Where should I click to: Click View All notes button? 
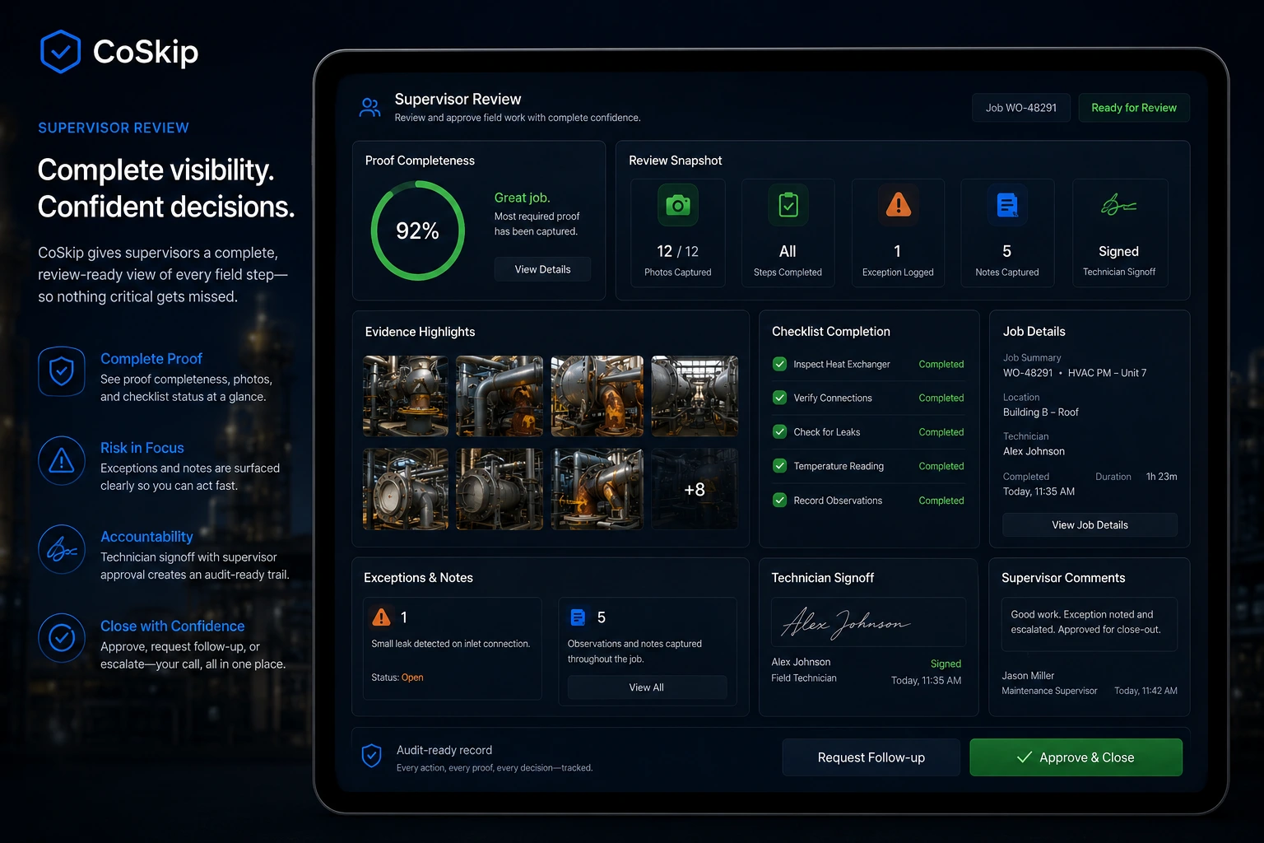(647, 687)
